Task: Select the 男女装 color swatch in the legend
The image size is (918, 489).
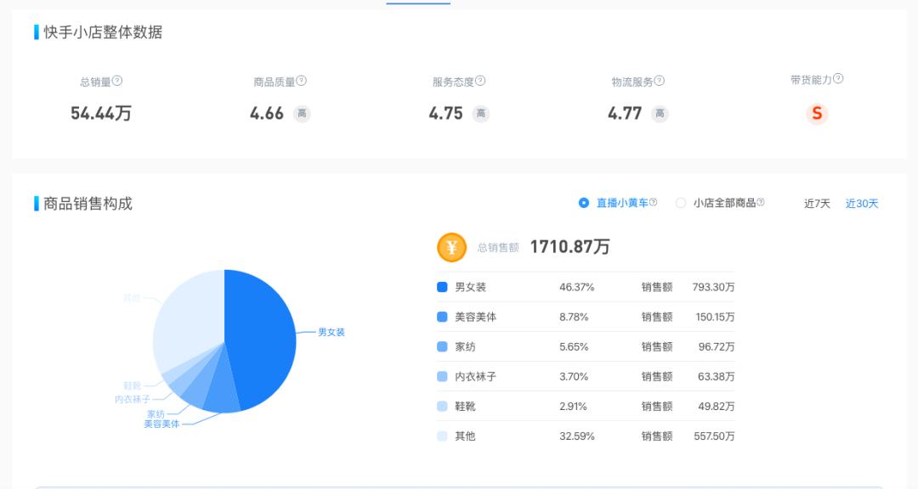Action: (x=440, y=287)
